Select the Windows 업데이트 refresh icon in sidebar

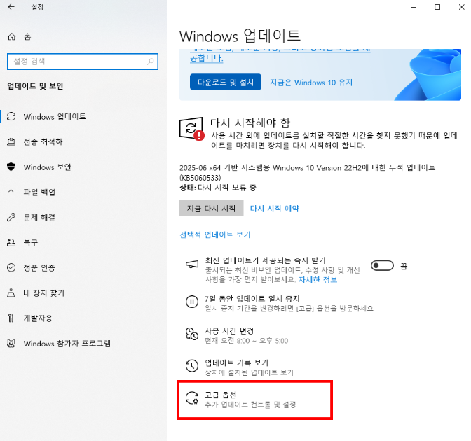click(11, 116)
